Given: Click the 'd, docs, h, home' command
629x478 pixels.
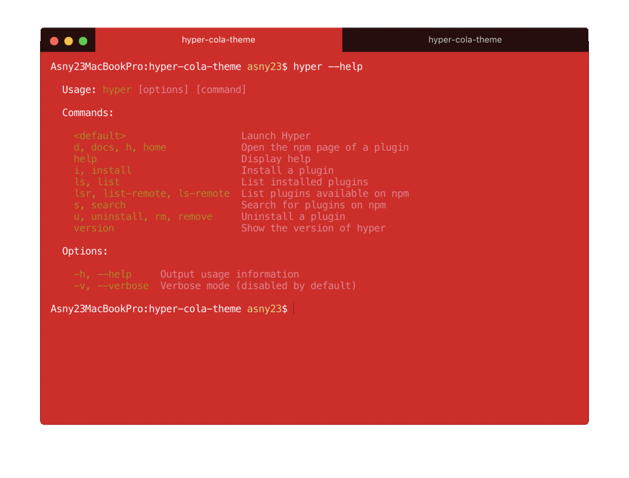Looking at the screenshot, I should [120, 147].
